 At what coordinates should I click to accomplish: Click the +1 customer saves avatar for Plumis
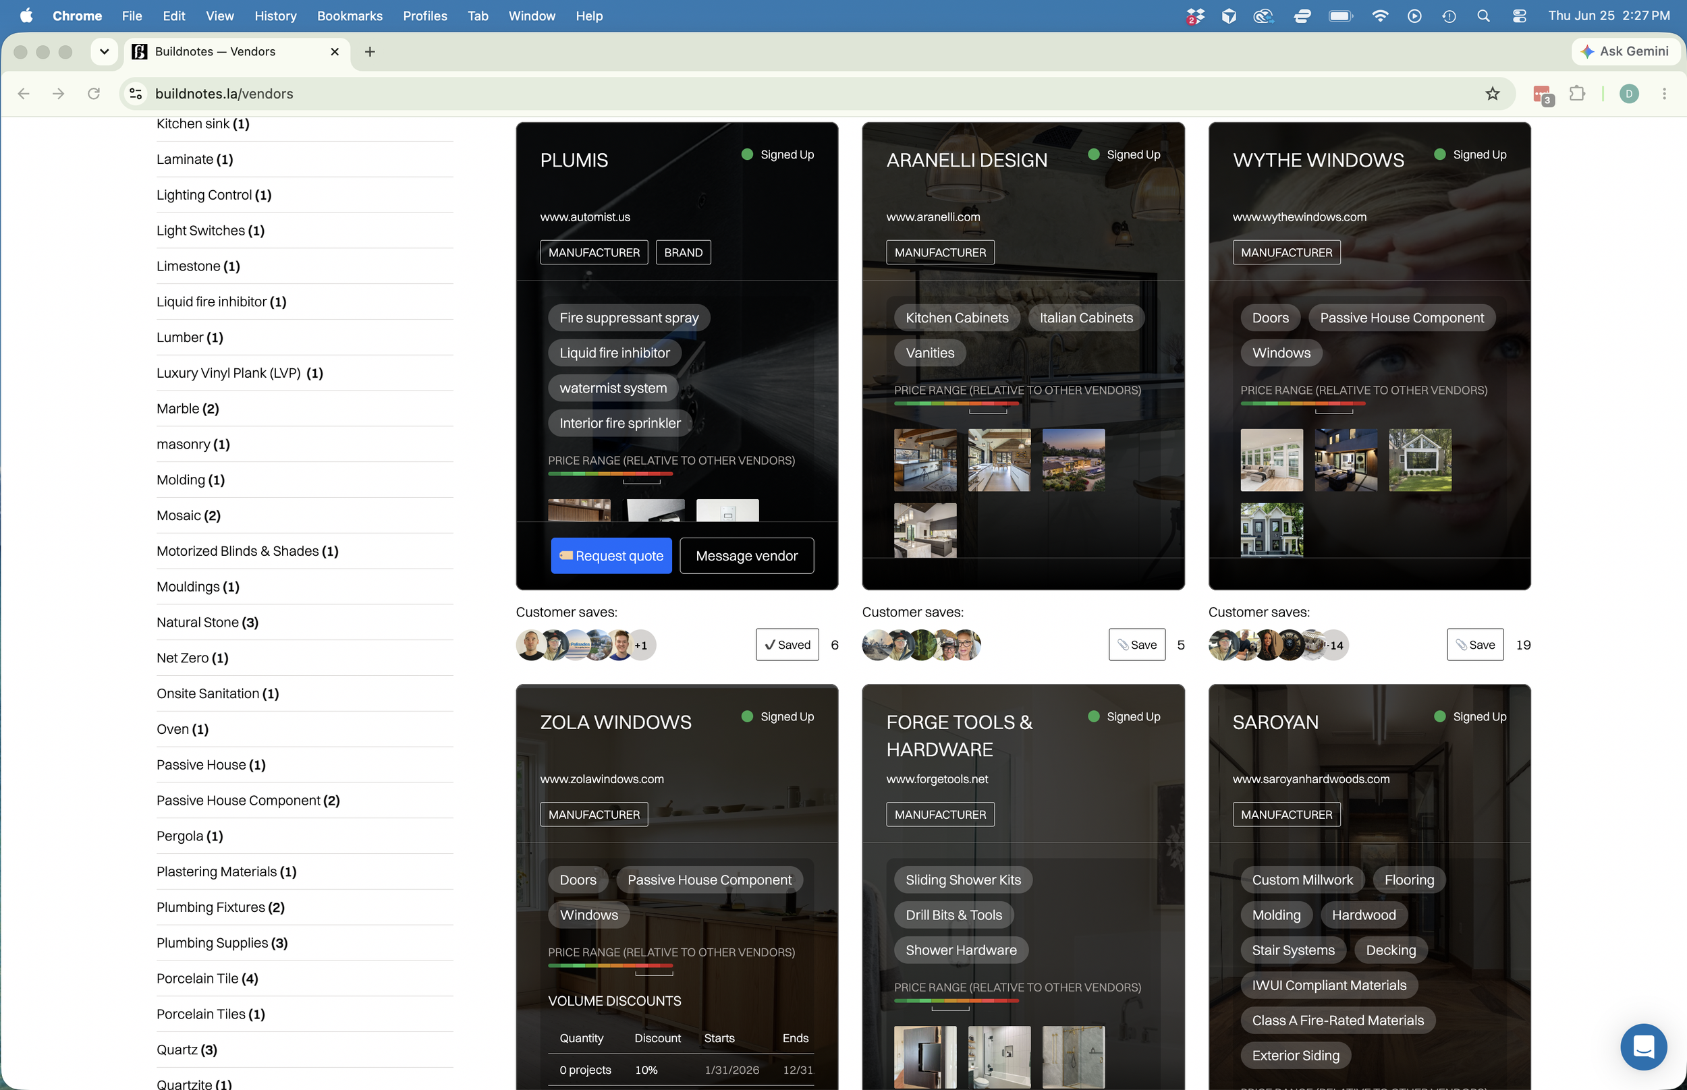click(x=641, y=645)
